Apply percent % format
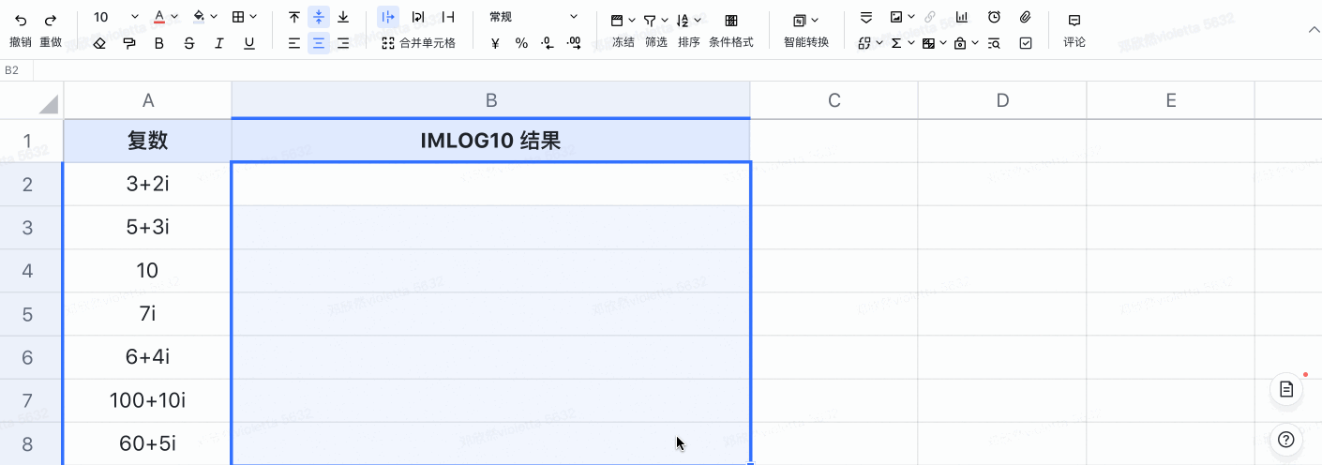 point(522,42)
